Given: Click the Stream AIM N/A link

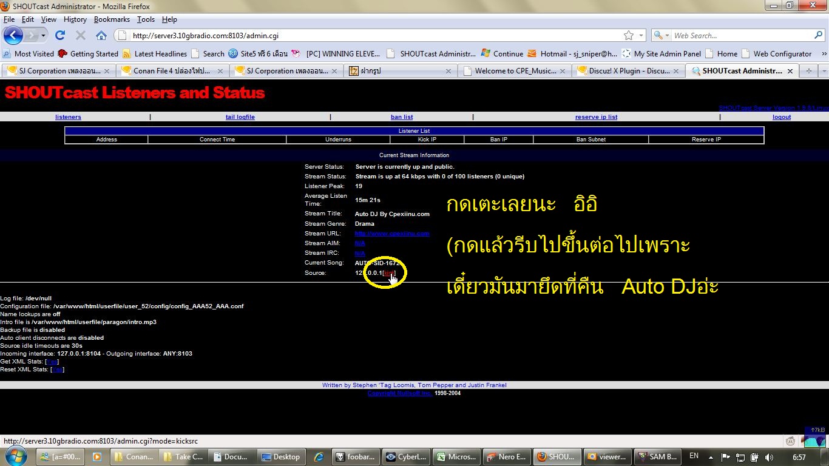Looking at the screenshot, I should click(x=360, y=243).
